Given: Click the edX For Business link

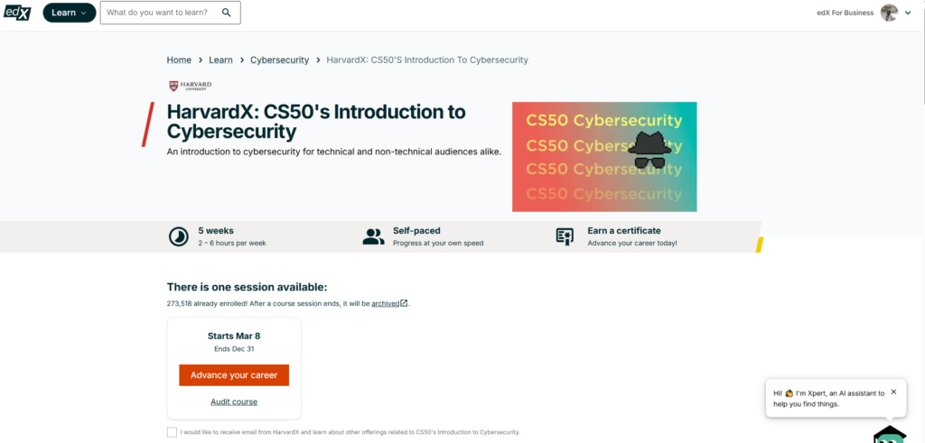Looking at the screenshot, I should pos(845,13).
